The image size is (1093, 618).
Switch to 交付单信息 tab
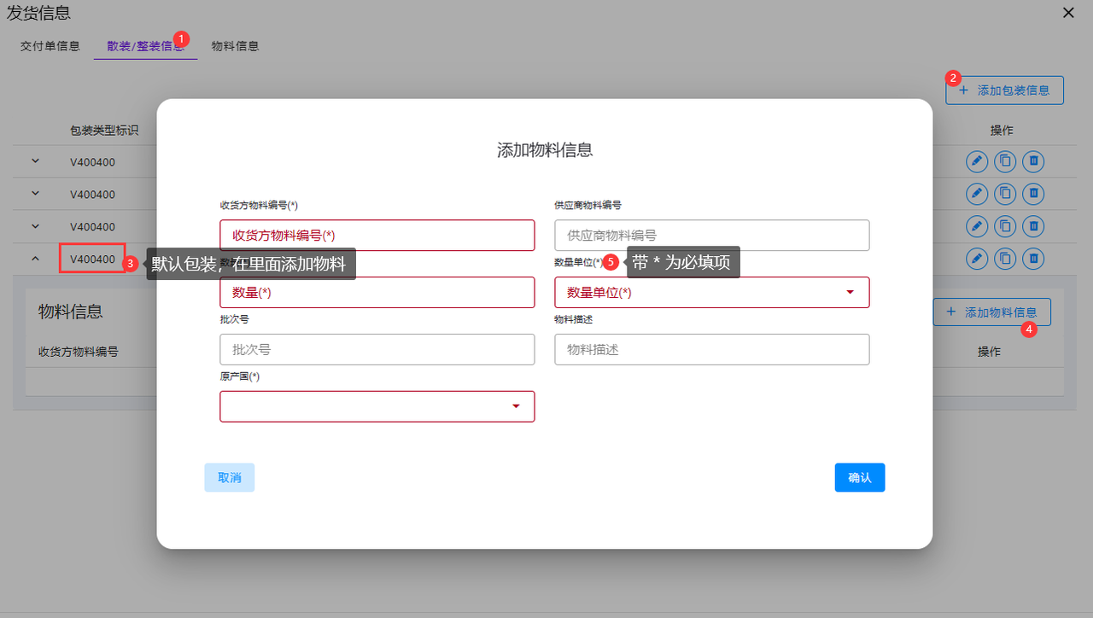pos(50,46)
